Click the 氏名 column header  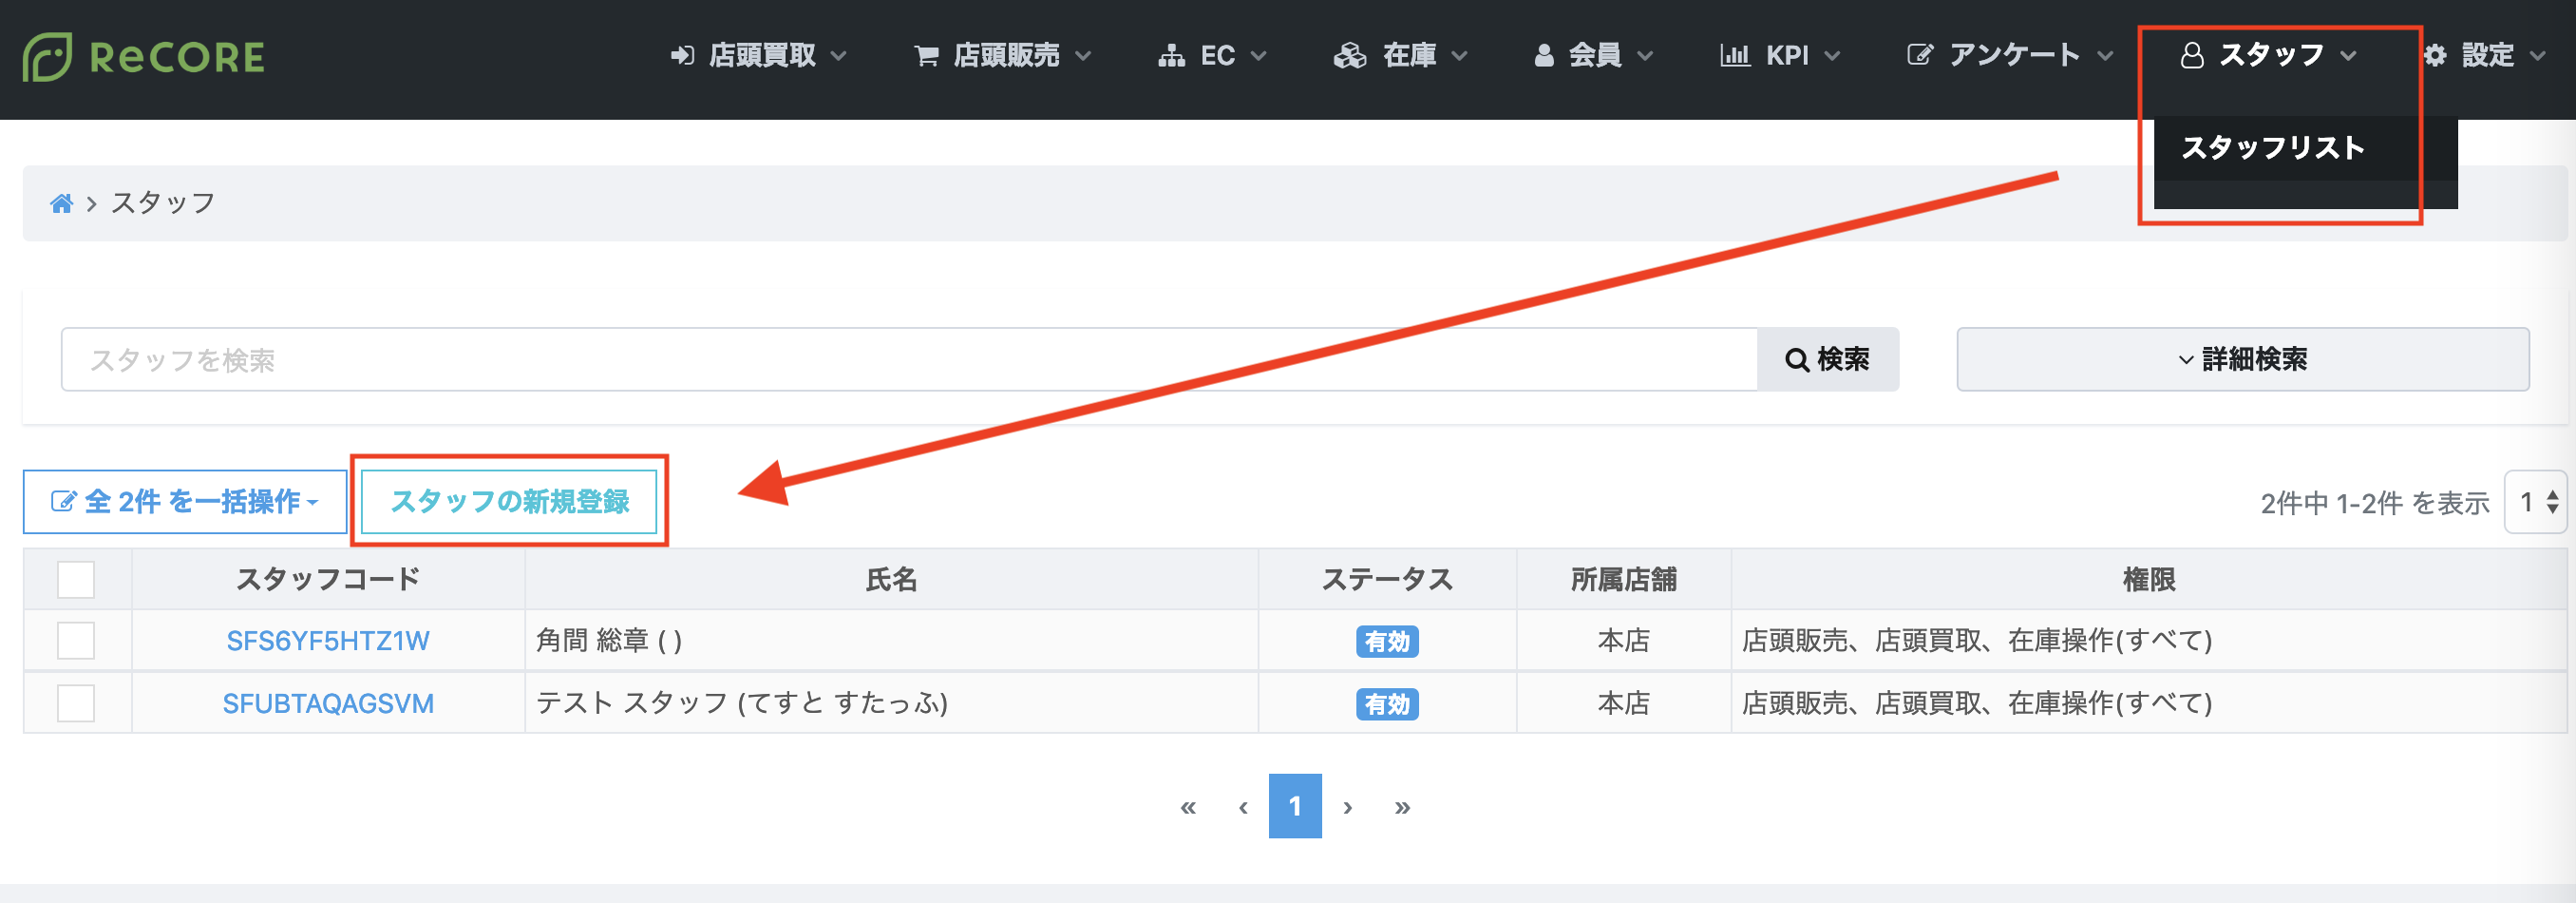click(891, 580)
